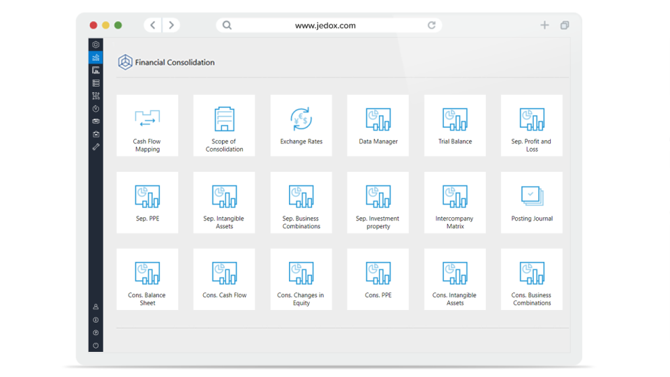Click the power logout sidebar icon

(96, 346)
